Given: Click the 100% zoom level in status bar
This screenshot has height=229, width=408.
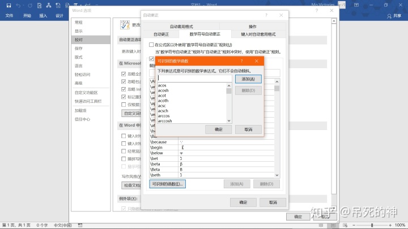Looking at the screenshot, I should (400, 225).
